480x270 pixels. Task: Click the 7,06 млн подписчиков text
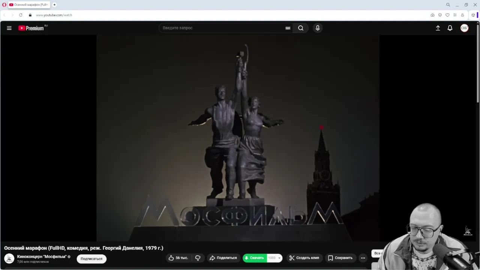click(33, 262)
